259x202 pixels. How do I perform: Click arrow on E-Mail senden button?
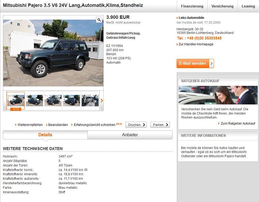point(212,63)
